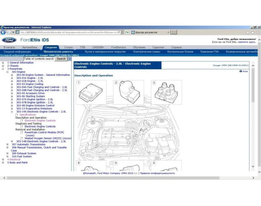Click the browser back arrow button
261x206 pixels.
[3, 32]
